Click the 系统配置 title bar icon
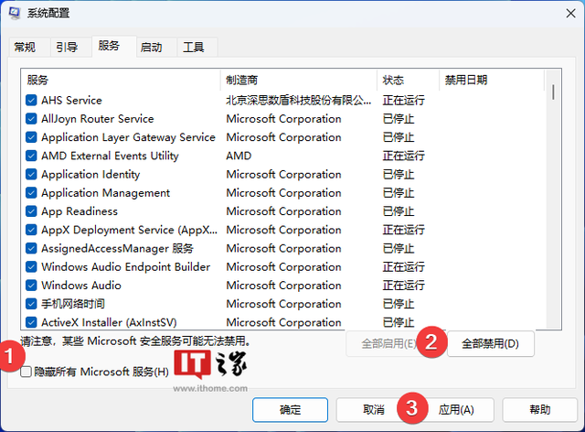Viewport: 585px width, 432px height. point(15,13)
